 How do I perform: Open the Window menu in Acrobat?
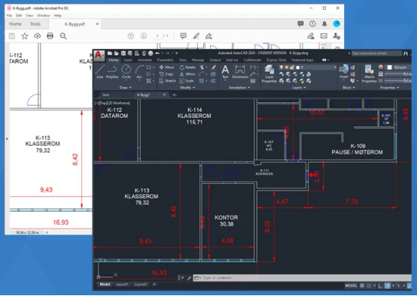pos(44,15)
